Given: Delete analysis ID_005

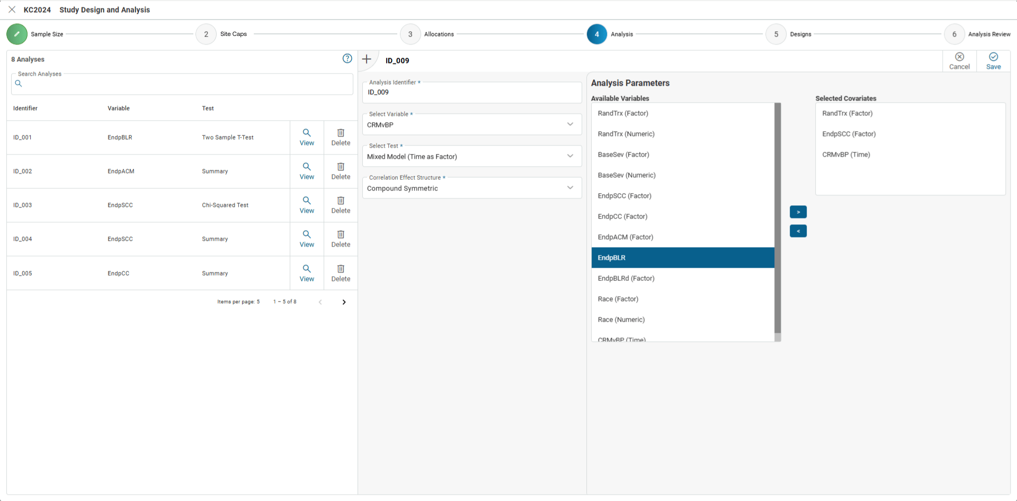Looking at the screenshot, I should (x=341, y=273).
